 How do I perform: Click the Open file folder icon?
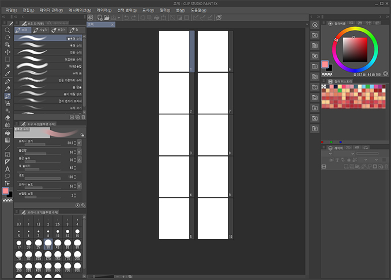click(107, 18)
